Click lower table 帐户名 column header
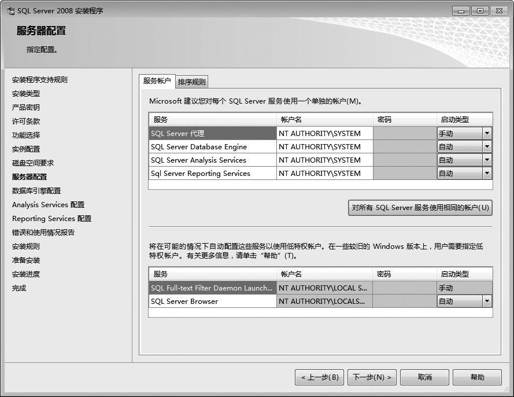514x397 pixels. tap(324, 274)
